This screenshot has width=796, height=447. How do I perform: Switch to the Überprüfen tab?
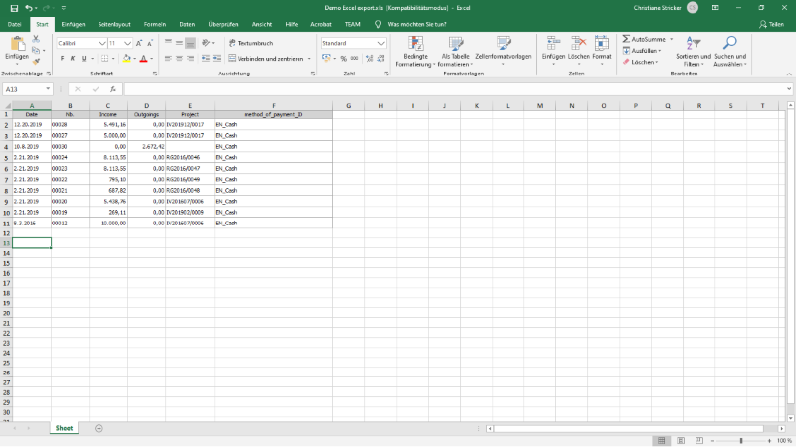(x=223, y=24)
